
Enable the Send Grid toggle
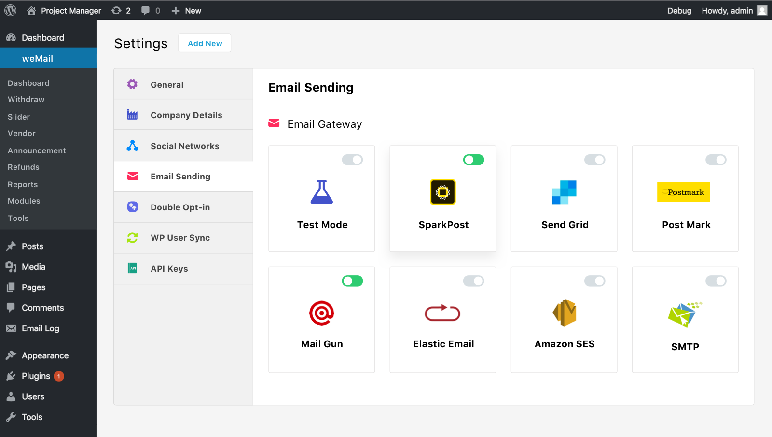tap(594, 160)
